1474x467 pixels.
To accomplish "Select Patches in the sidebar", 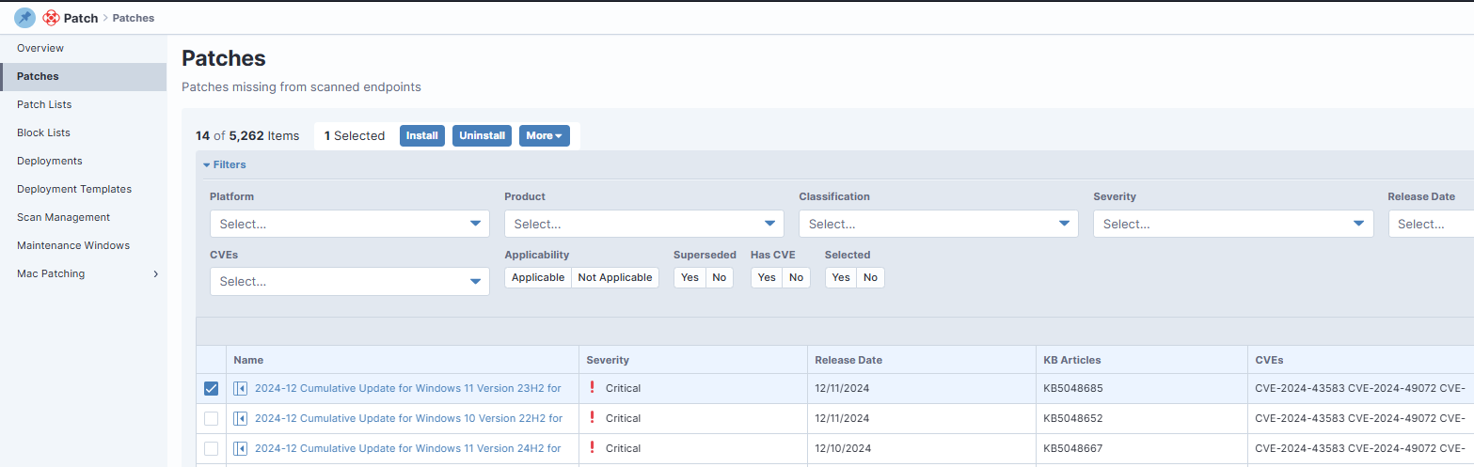I will (x=84, y=76).
